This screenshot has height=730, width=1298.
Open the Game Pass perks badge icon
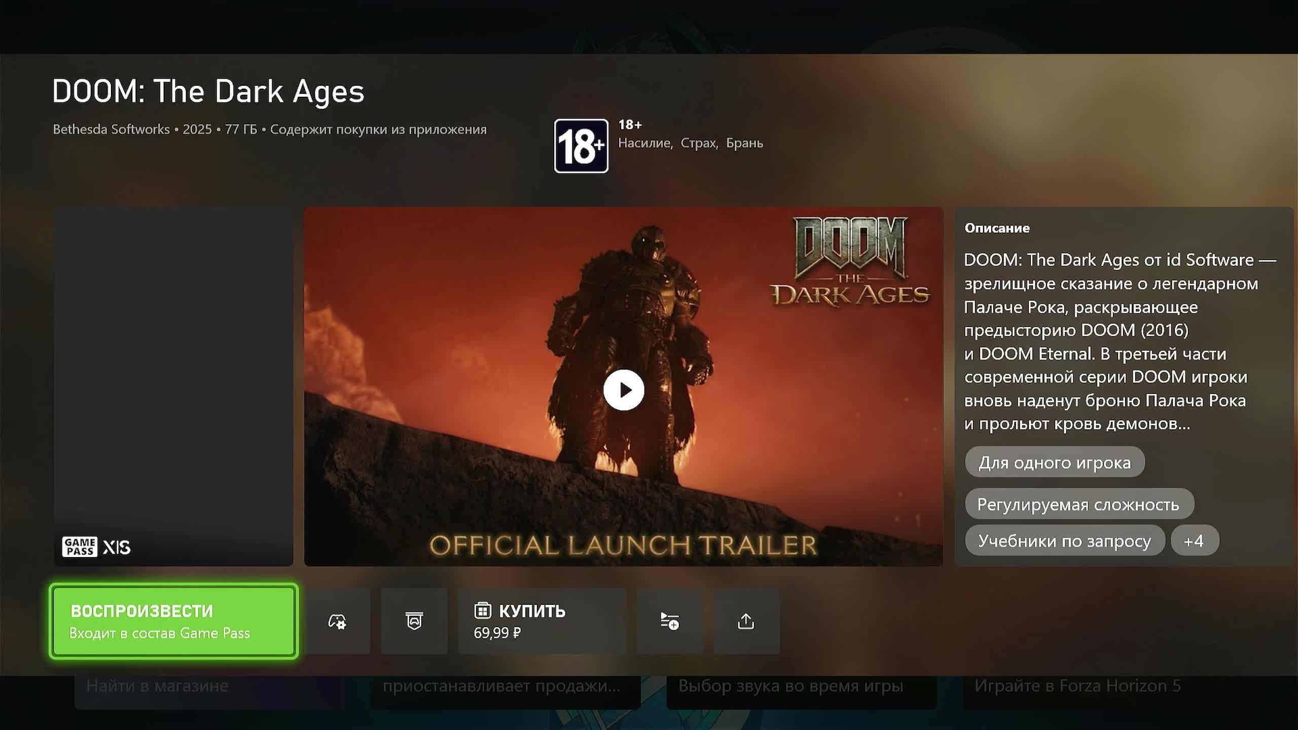(x=414, y=621)
